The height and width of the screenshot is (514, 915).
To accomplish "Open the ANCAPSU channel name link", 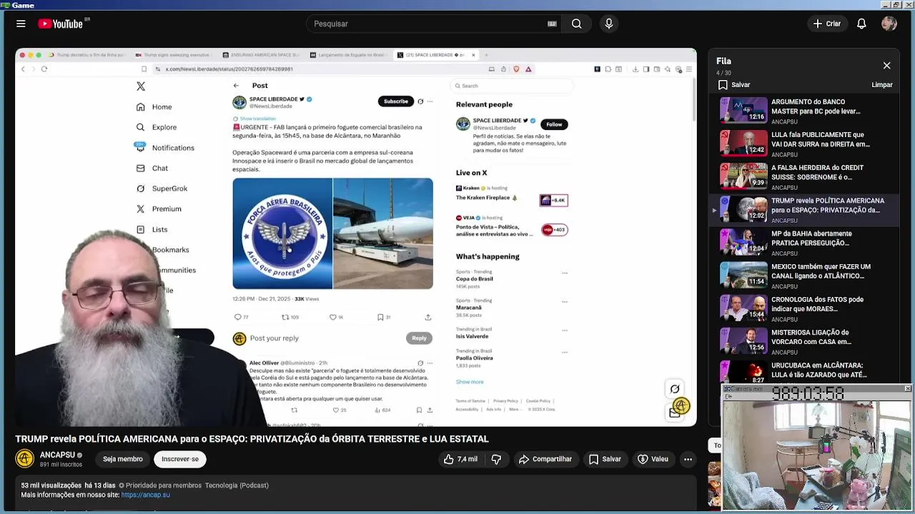I will (x=57, y=455).
